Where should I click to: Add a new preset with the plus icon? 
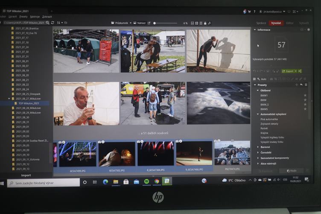[x=296, y=85]
